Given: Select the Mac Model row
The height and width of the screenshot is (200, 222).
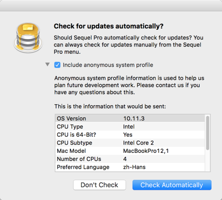Looking at the screenshot, I should click(x=130, y=151).
